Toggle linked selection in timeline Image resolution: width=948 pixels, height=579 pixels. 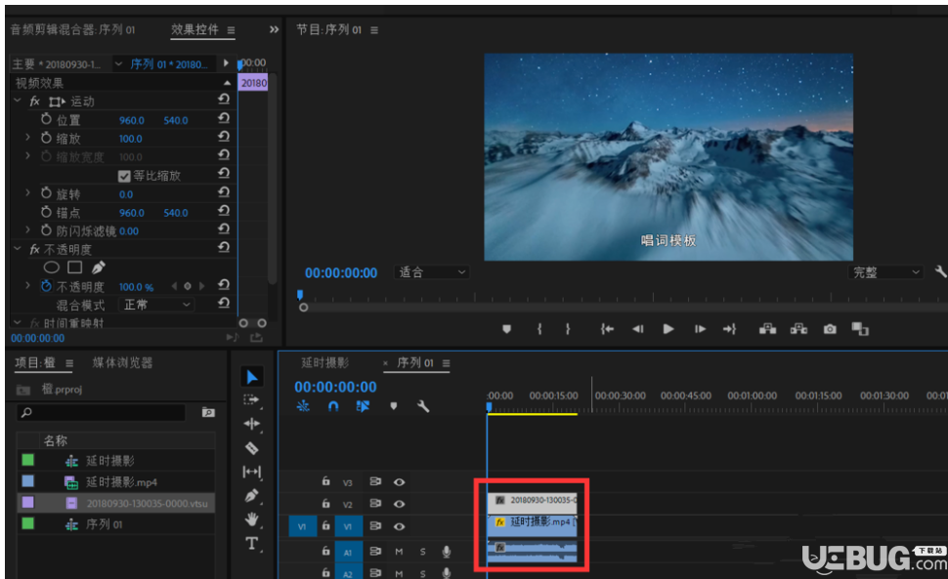pos(363,406)
